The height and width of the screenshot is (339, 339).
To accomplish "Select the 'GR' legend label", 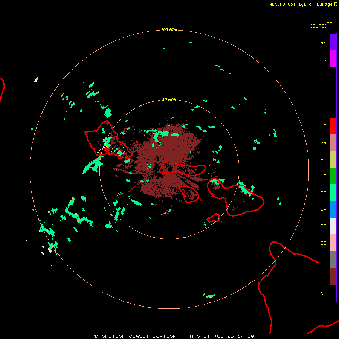I will (x=323, y=142).
